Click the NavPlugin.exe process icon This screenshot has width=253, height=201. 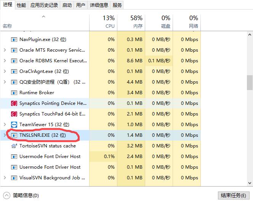14,40
